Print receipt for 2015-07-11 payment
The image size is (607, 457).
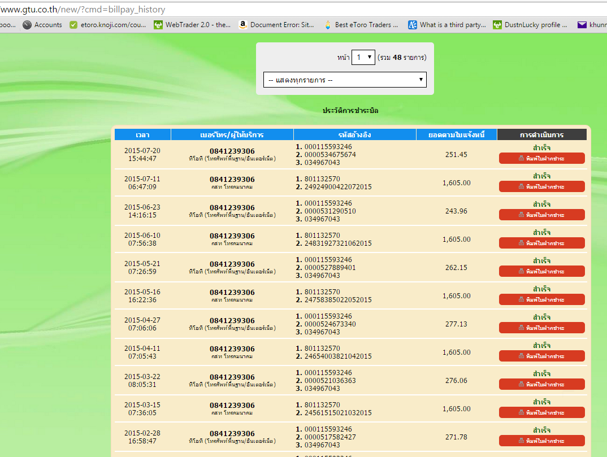(541, 186)
